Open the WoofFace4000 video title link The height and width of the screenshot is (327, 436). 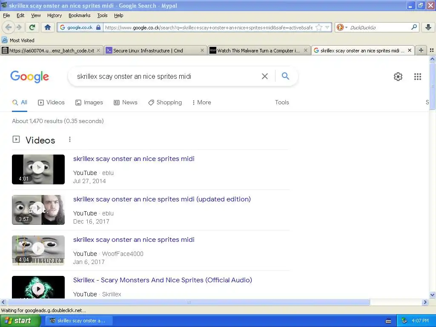click(x=134, y=240)
